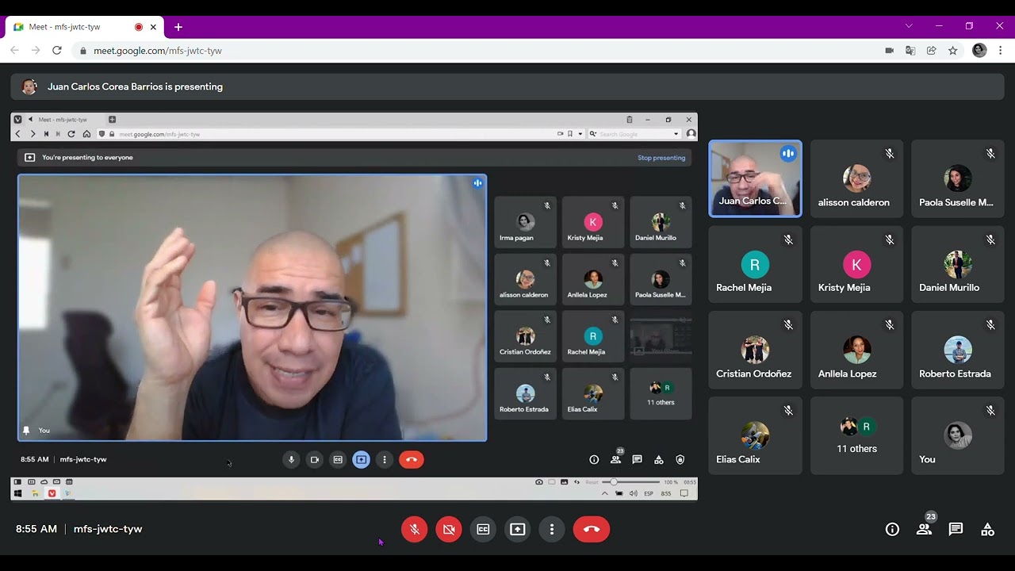This screenshot has width=1015, height=571.
Task: Show everyone in the people panel
Action: pyautogui.click(x=924, y=529)
